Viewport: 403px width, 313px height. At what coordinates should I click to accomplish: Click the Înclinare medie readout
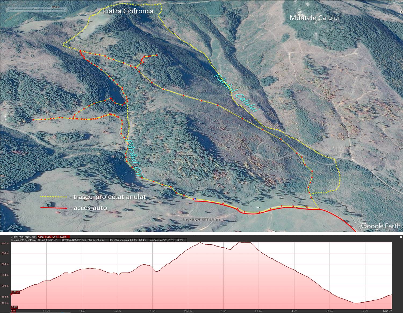[166, 240]
